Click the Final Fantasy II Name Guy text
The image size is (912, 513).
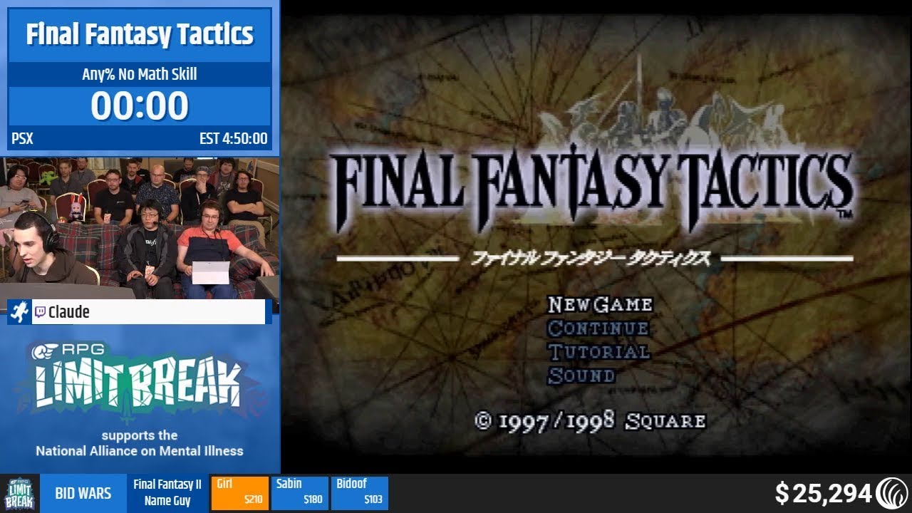point(167,492)
